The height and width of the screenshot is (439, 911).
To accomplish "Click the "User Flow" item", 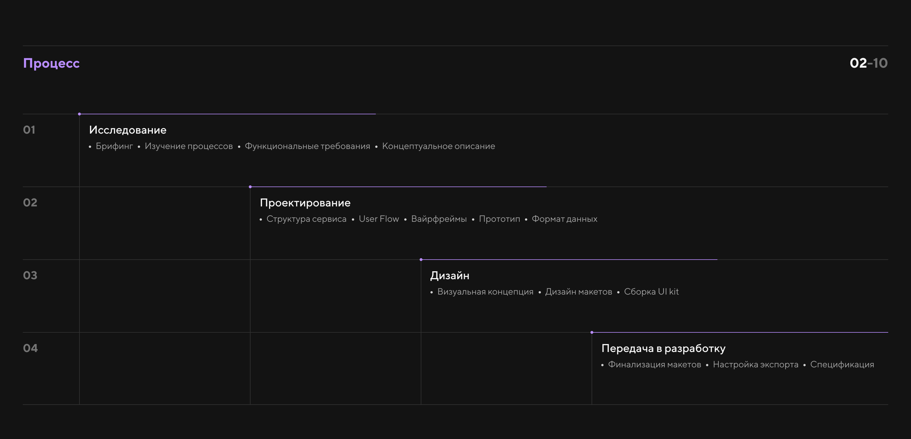I will [379, 219].
